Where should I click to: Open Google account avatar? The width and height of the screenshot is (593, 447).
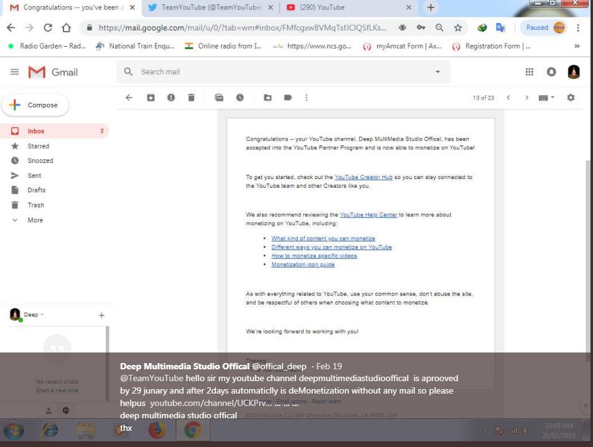(574, 71)
